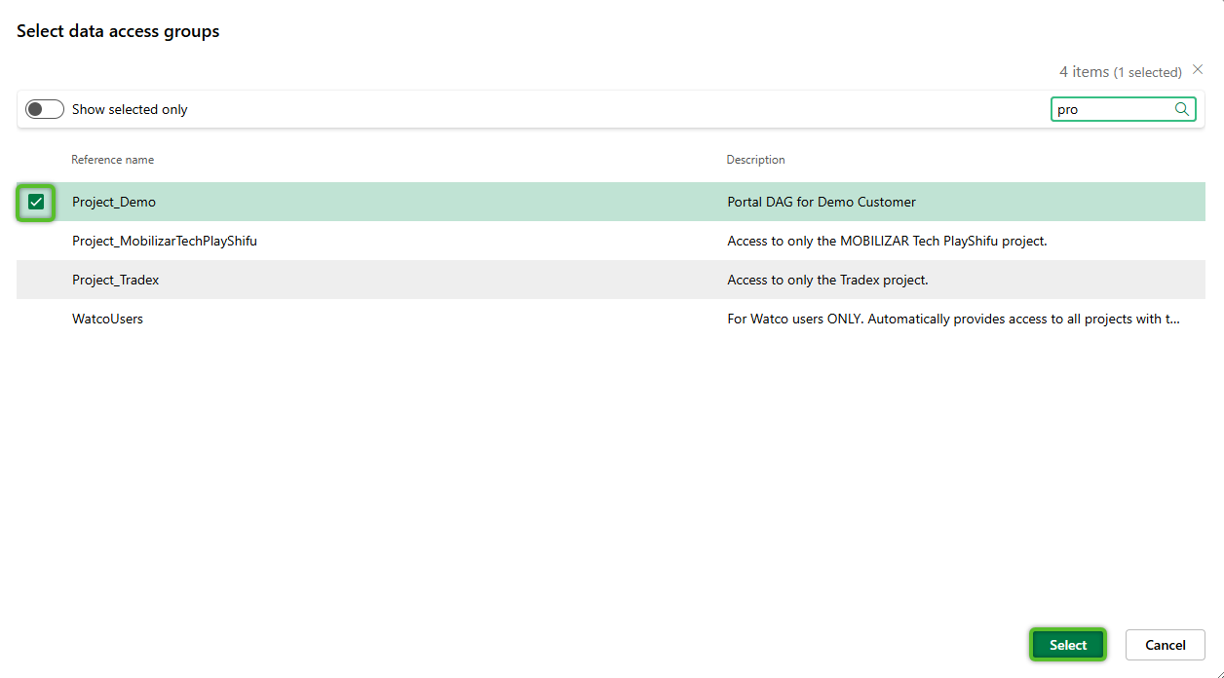Screen dimensions: 1224x678
Task: Pick the Project_Tradex reference name
Action: pos(116,280)
